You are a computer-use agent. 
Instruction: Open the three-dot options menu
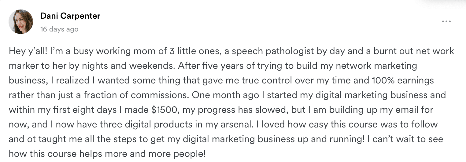pos(446,22)
